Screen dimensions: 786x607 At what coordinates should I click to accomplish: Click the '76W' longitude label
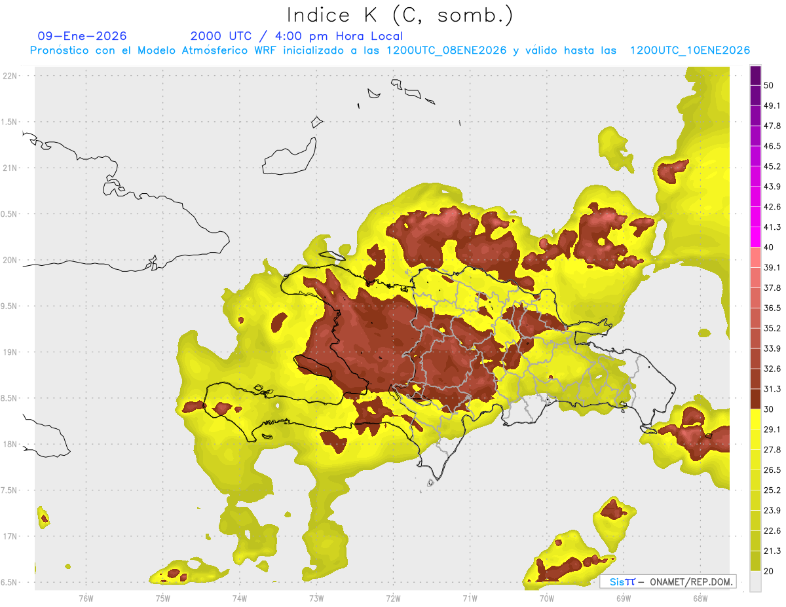point(86,598)
